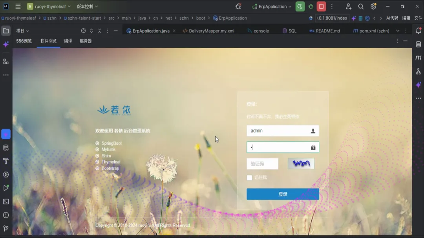Open project panel options menu
Viewport: 424px width, 238px height.
point(108,31)
